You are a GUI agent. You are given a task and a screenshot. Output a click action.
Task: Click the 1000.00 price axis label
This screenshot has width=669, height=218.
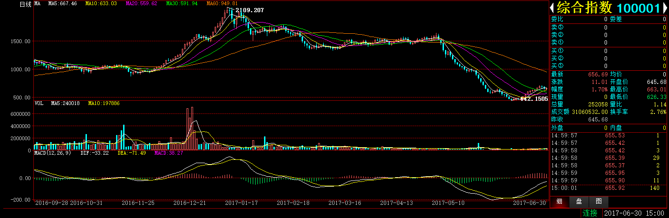click(x=21, y=69)
